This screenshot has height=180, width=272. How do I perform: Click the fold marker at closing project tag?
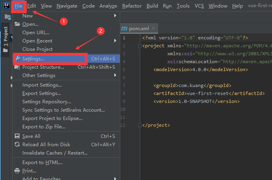click(140, 125)
